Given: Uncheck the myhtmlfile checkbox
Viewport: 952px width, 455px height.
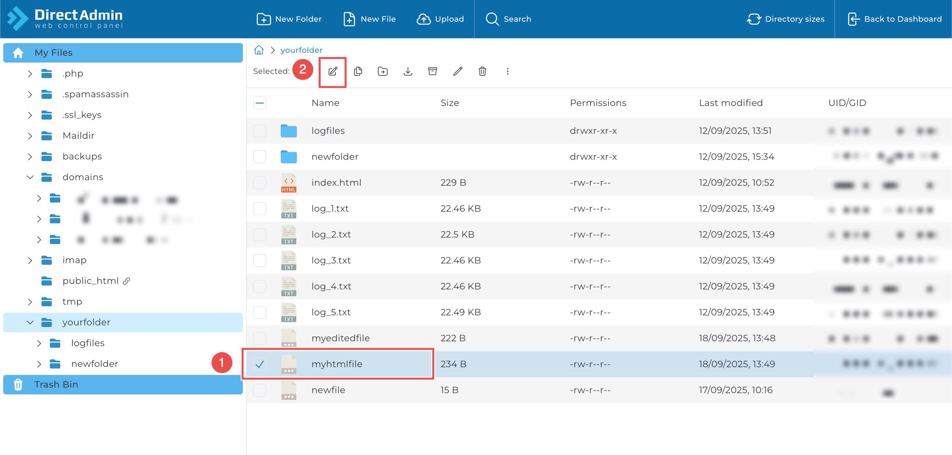Looking at the screenshot, I should click(x=260, y=364).
